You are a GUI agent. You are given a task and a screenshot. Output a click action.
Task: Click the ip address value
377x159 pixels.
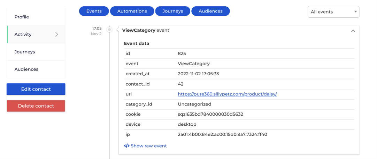click(222, 134)
